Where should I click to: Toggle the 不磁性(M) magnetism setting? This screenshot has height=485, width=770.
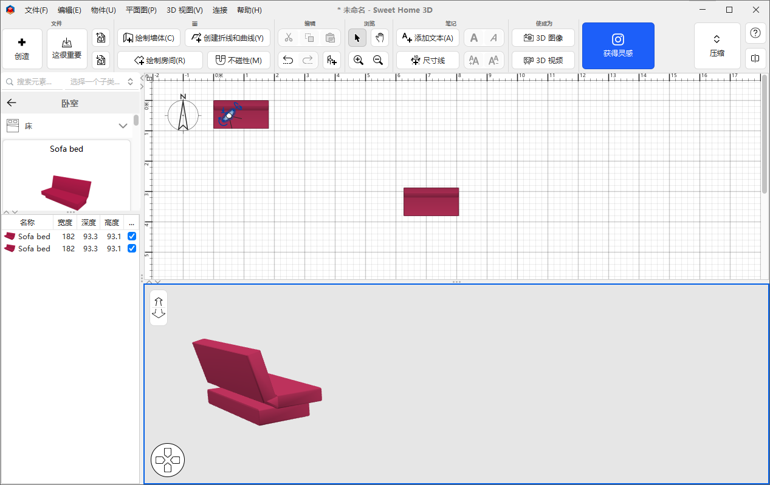(x=239, y=60)
